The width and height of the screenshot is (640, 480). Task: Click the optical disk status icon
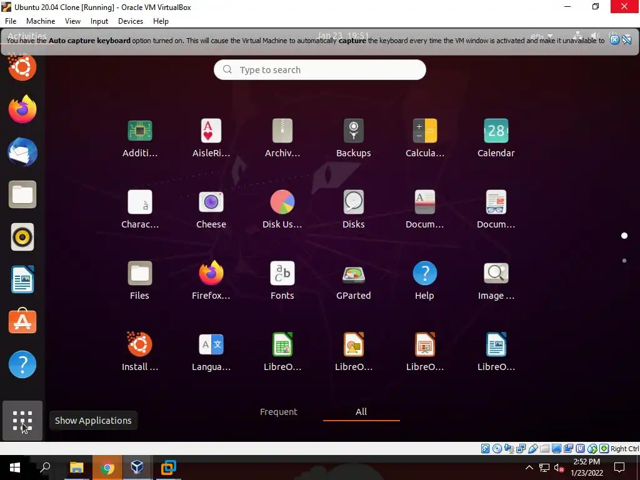(x=497, y=449)
